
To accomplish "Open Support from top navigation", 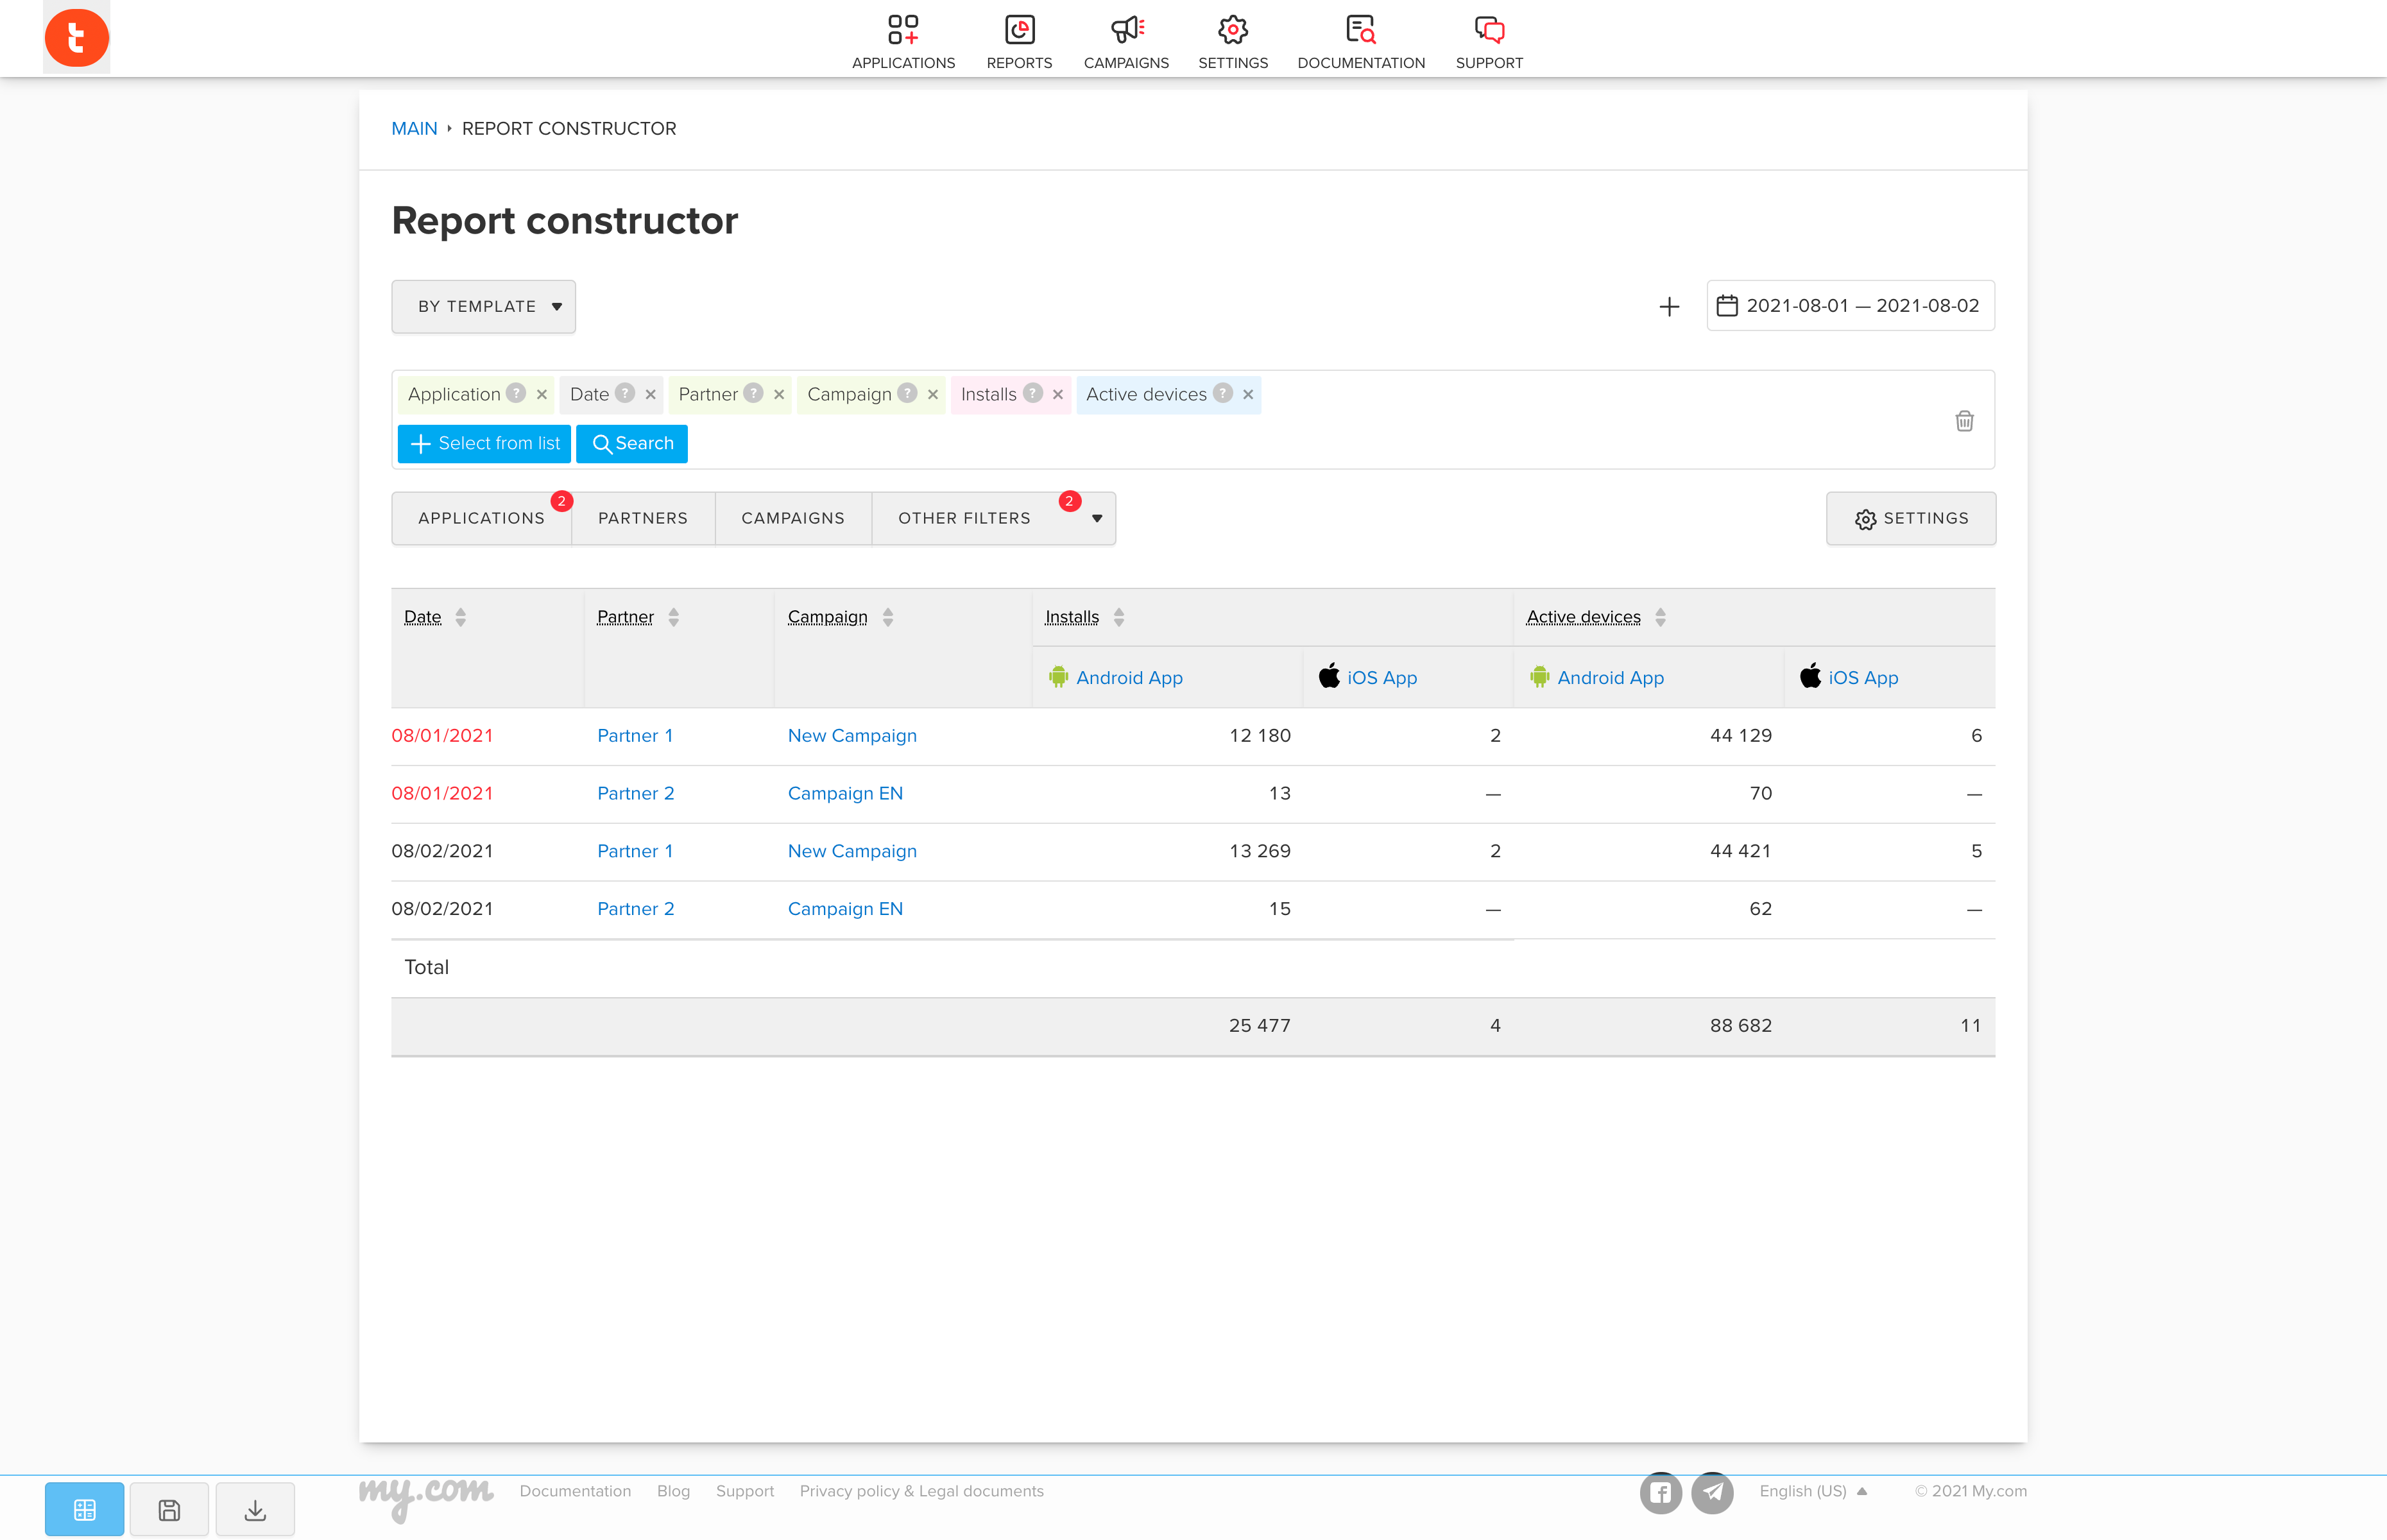I will tap(1489, 41).
